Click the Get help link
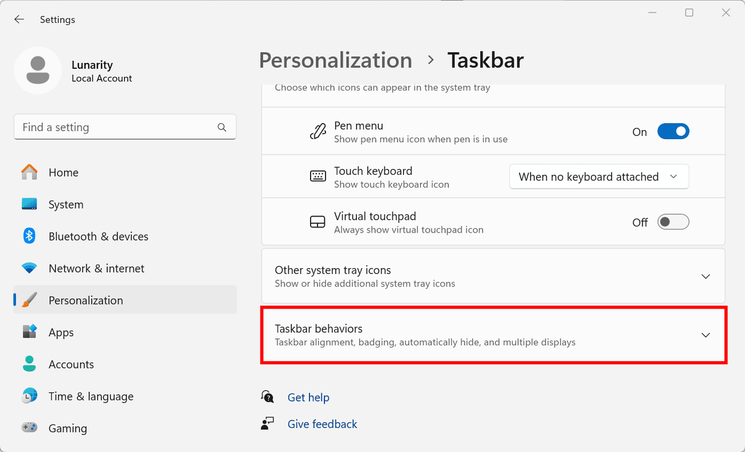The image size is (745, 452). [308, 398]
